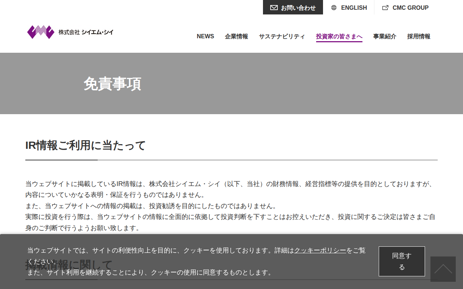463x289 pixels.
Task: Click the line starting 実際に投資を行う際は
Action: pyautogui.click(x=230, y=217)
